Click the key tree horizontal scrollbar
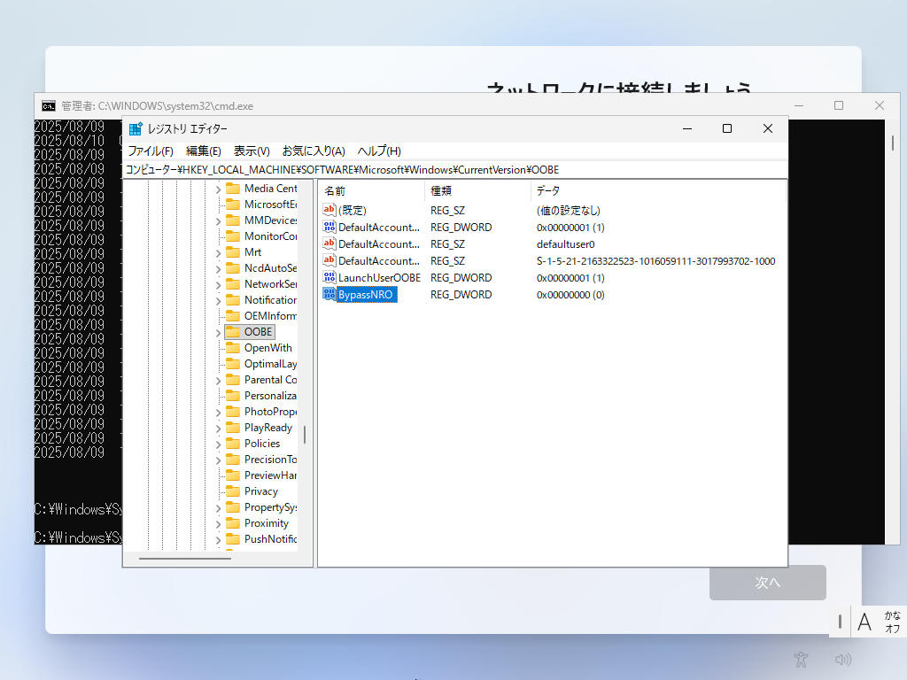Image resolution: width=907 pixels, height=680 pixels. (x=185, y=559)
